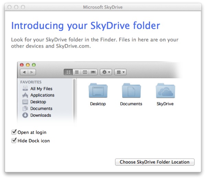Select the Desktop folder icon in Finder
The height and width of the screenshot is (179, 206).
pyautogui.click(x=98, y=91)
